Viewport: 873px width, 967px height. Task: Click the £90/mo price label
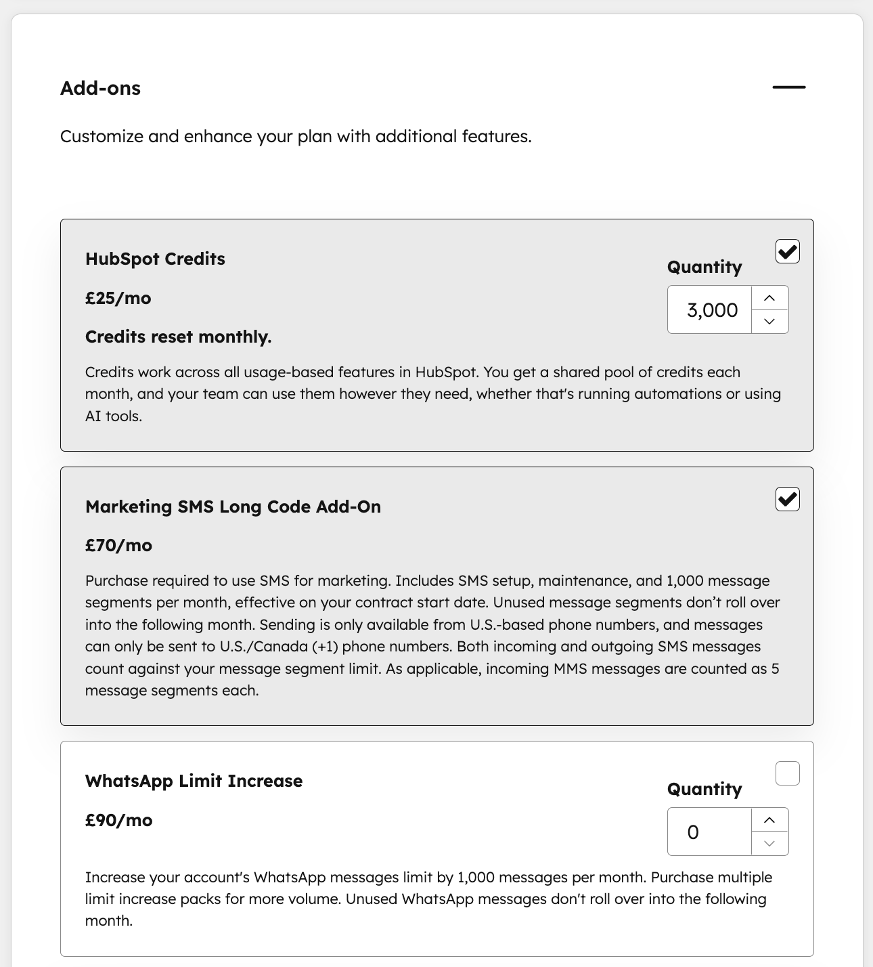[x=118, y=820]
